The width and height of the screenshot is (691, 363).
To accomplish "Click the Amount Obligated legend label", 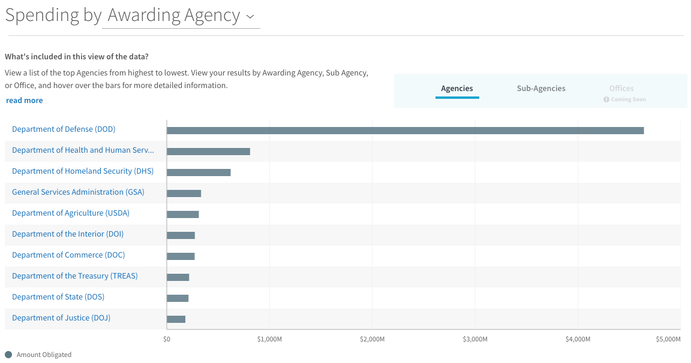I will [44, 355].
